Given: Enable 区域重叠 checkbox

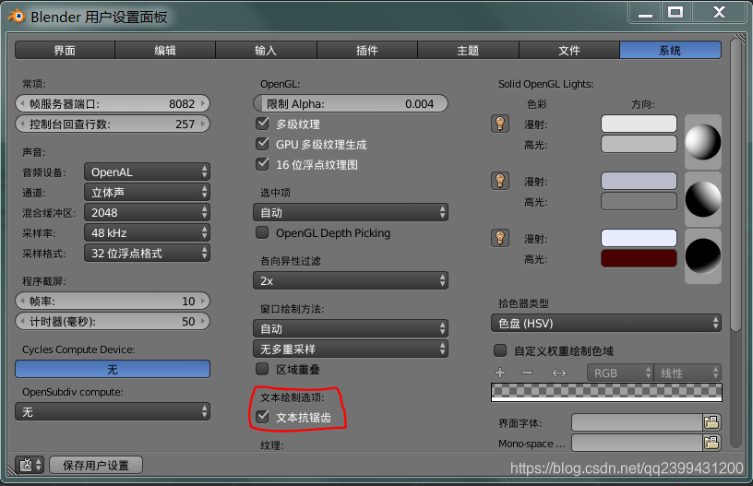Looking at the screenshot, I should (x=262, y=369).
